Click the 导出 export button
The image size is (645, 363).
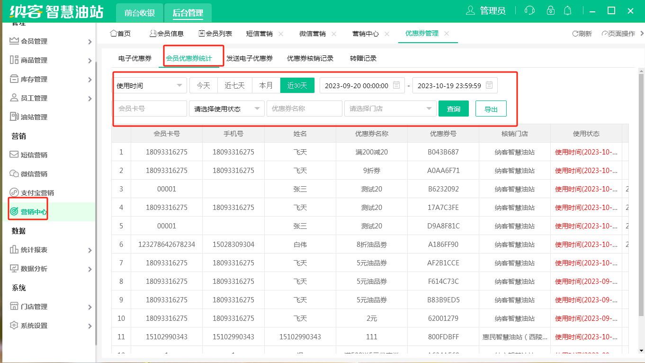pos(491,109)
